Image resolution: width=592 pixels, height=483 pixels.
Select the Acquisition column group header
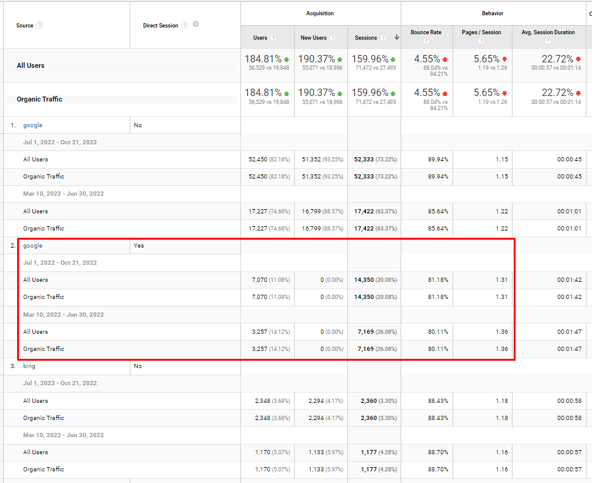[x=320, y=13]
